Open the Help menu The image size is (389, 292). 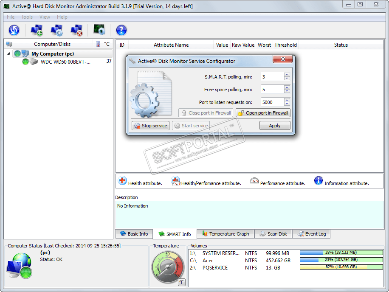[x=62, y=17]
